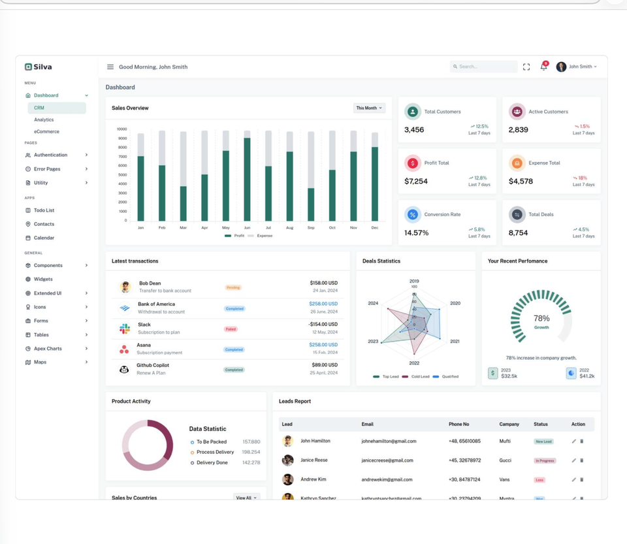The image size is (627, 544).
Task: Click View All in Sales by Countries
Action: tap(246, 498)
